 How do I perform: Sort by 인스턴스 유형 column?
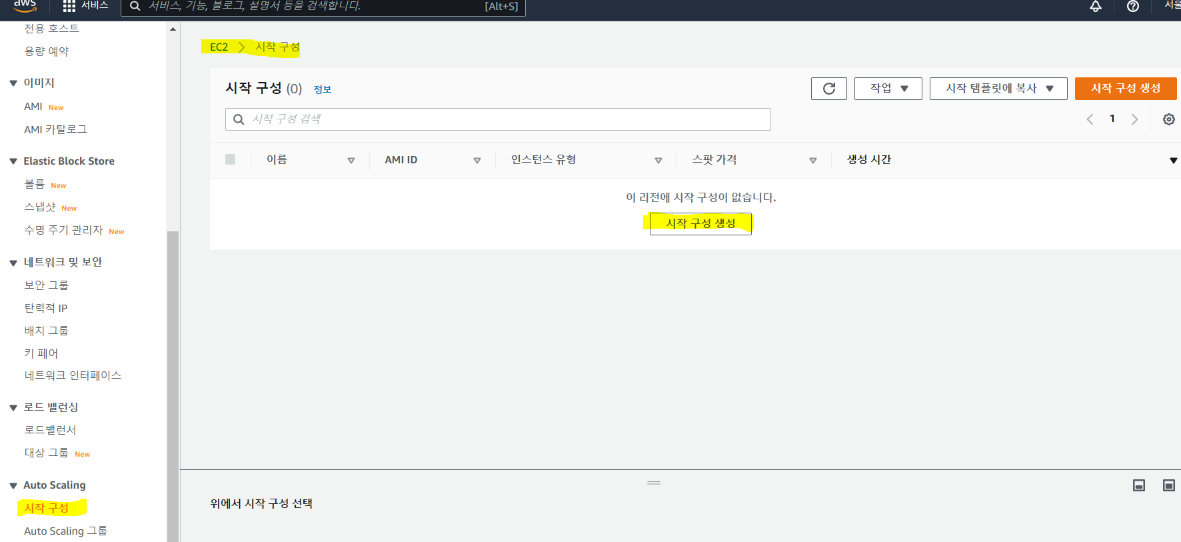tap(658, 160)
